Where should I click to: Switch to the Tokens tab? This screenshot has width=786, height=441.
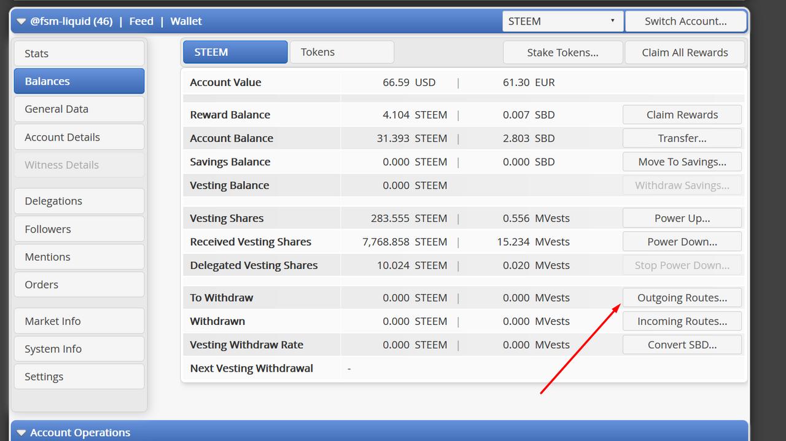pyautogui.click(x=341, y=52)
